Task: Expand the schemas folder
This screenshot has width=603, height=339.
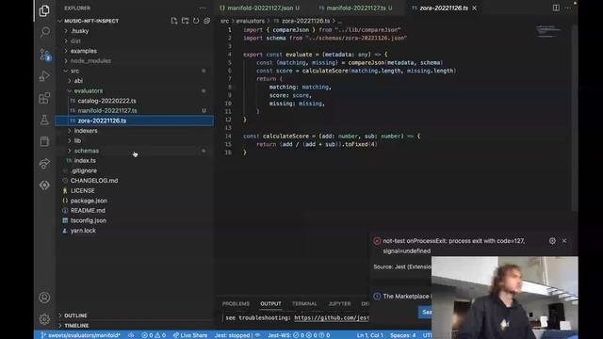Action: click(x=86, y=151)
